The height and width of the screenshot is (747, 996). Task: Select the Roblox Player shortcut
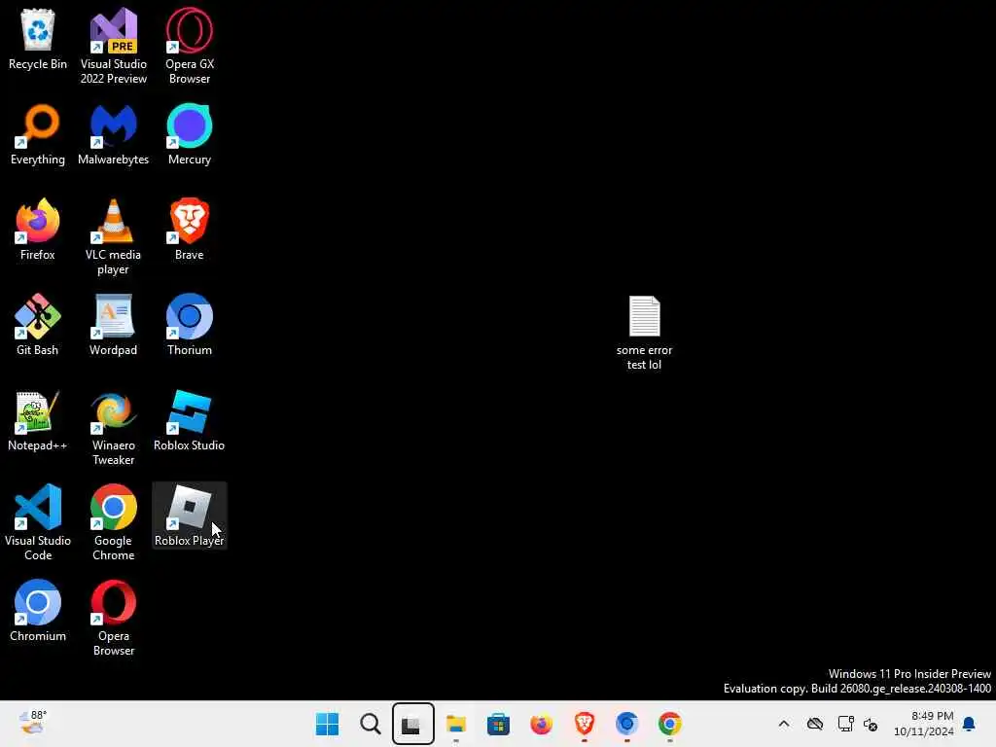point(190,516)
